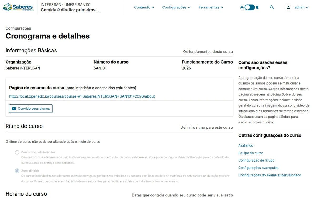Open the search magnifier icon
316x199 pixels.
click(x=272, y=7)
